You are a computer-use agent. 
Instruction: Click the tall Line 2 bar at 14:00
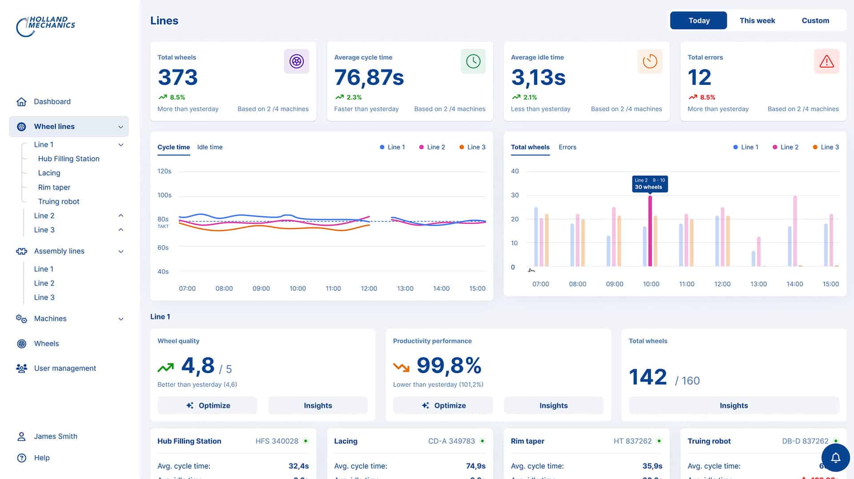795,231
